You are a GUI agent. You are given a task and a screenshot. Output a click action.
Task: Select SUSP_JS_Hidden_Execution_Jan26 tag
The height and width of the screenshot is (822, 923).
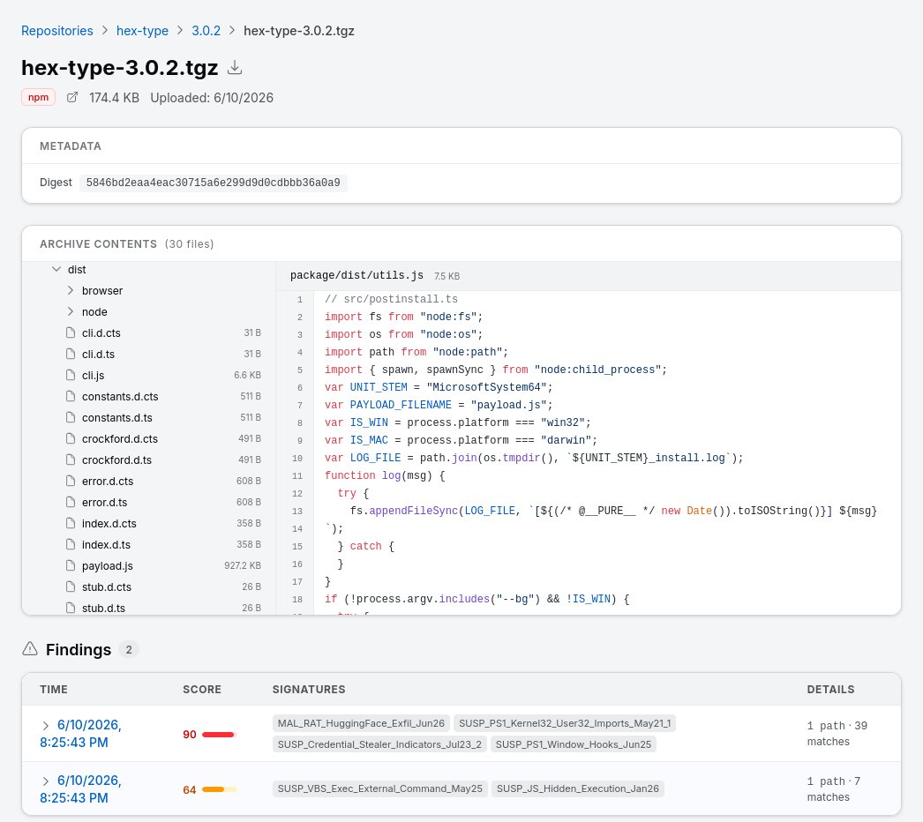[577, 788]
